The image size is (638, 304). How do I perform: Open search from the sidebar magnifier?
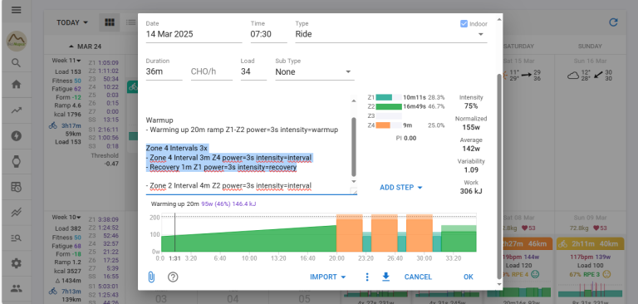pyautogui.click(x=17, y=63)
